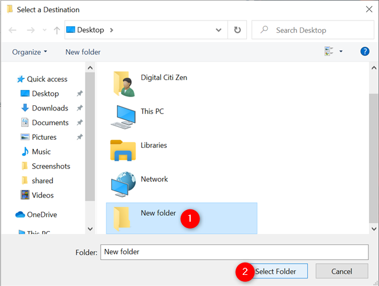The width and height of the screenshot is (379, 286).
Task: Click the Change your view icon
Action: click(329, 52)
